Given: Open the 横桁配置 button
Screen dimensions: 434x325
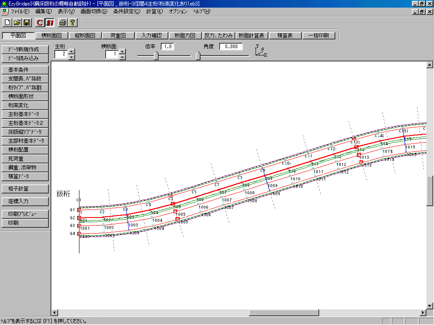Looking at the screenshot, I should point(25,150).
